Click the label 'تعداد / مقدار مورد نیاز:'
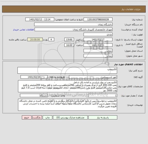Image resolution: width=148 pixels, height=144 pixels. 132,96
